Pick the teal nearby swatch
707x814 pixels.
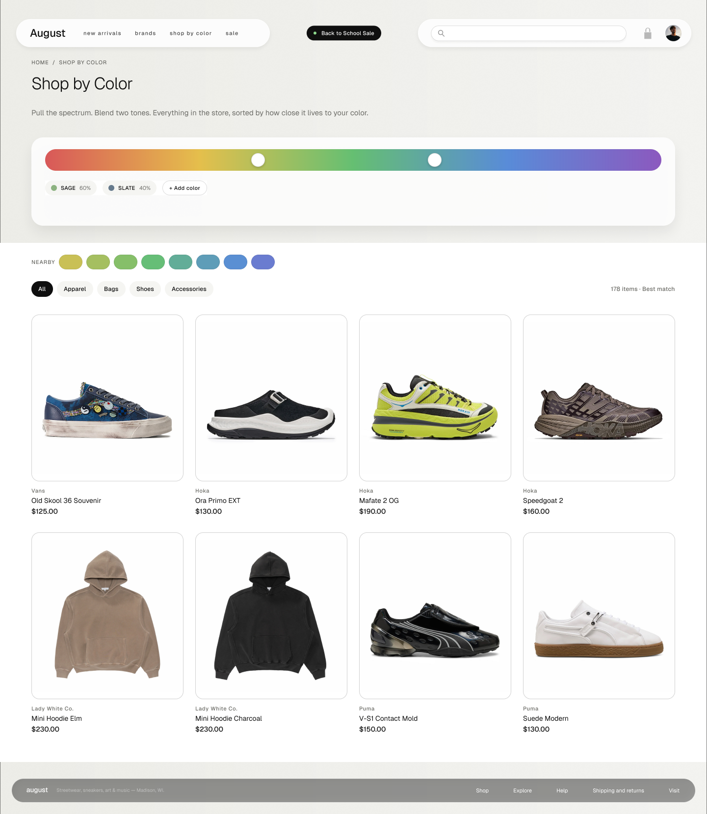(x=181, y=262)
